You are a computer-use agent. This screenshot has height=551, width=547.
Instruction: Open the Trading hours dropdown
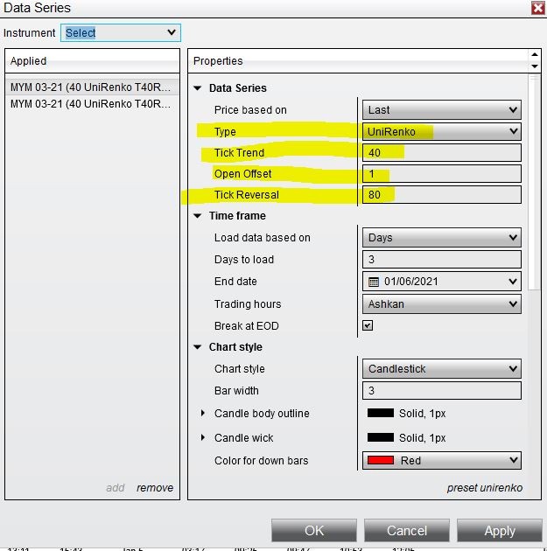coord(441,303)
